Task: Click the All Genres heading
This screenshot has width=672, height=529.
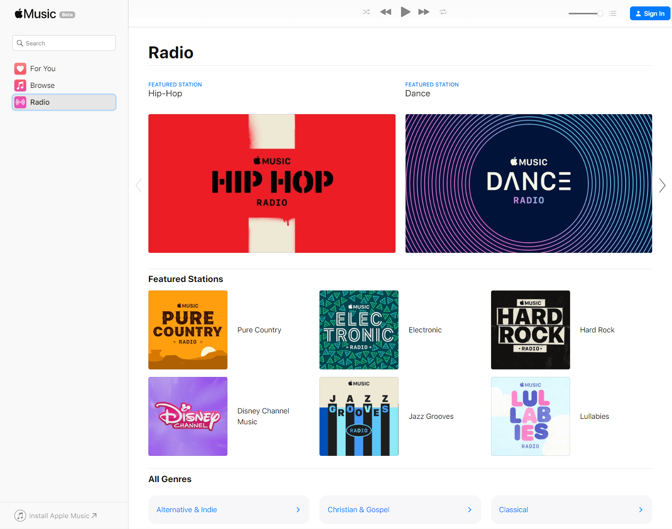Action: click(x=170, y=479)
